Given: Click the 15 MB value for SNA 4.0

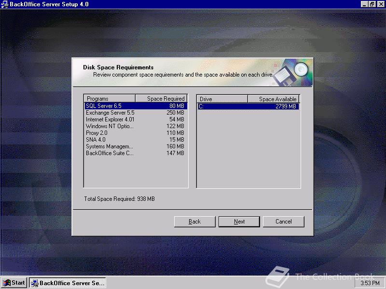Looking at the screenshot, I should 177,140.
